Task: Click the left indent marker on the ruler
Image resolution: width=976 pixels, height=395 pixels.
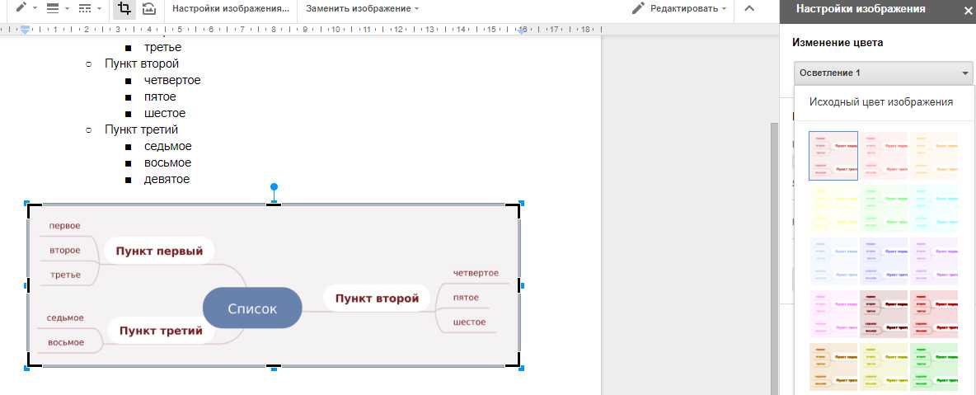Action: click(x=26, y=31)
